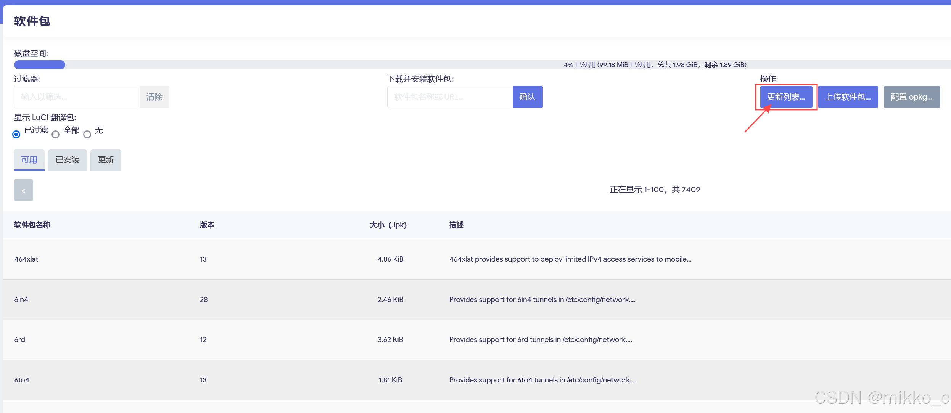The width and height of the screenshot is (951, 413).
Task: Click the 更新列表 button
Action: coord(786,97)
